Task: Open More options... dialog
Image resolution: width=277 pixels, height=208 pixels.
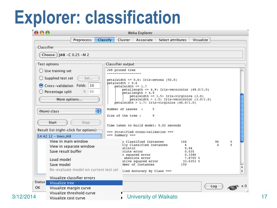Action: [x=69, y=99]
